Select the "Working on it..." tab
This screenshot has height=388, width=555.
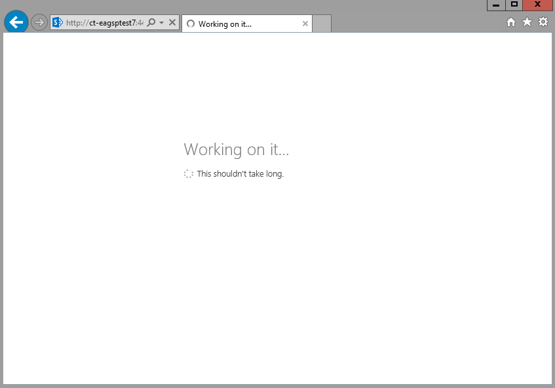247,24
